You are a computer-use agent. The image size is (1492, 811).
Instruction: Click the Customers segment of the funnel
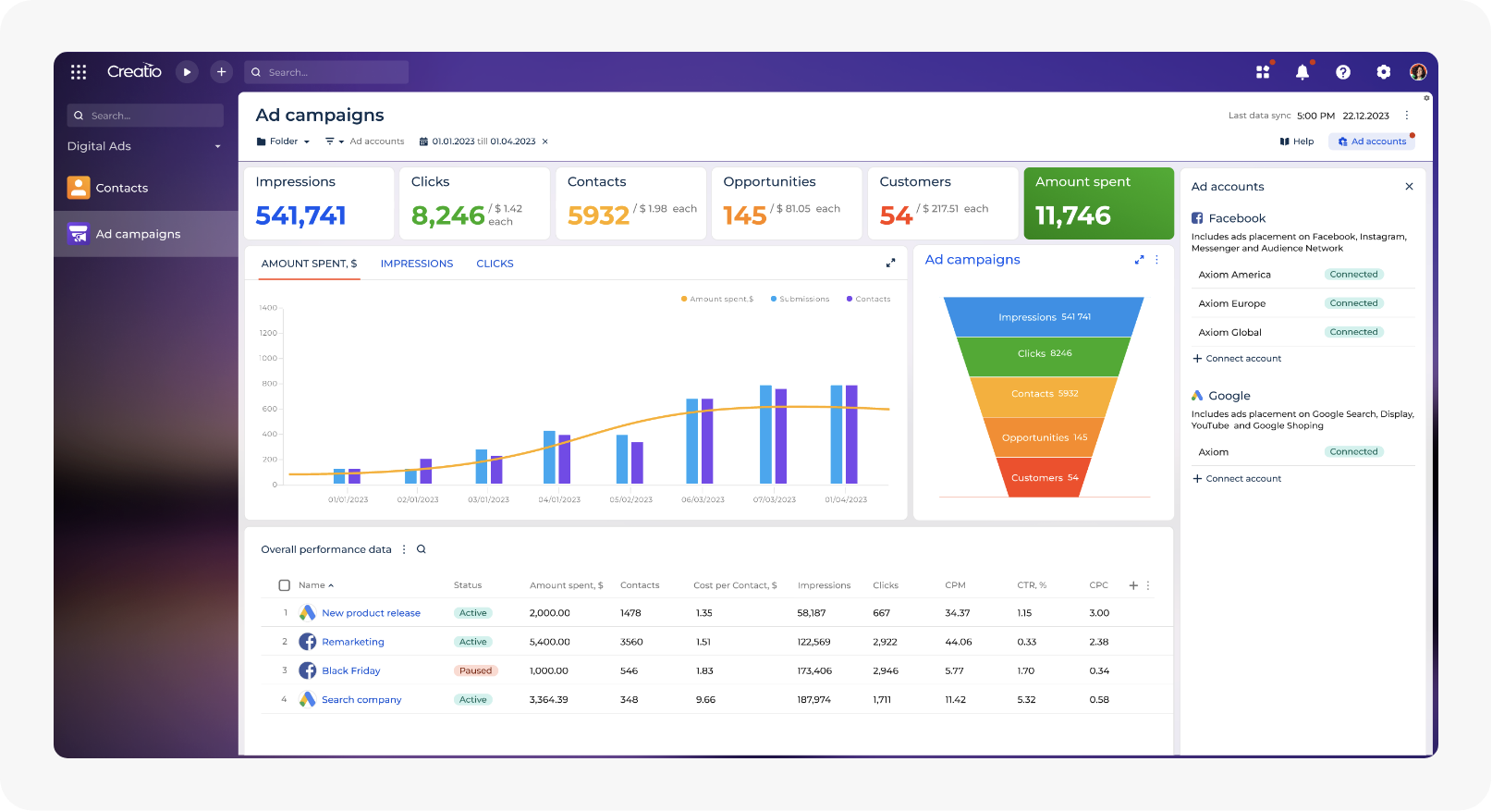click(1045, 478)
